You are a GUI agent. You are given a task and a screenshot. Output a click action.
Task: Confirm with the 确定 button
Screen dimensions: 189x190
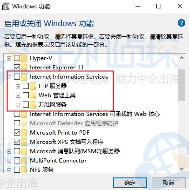point(130,183)
